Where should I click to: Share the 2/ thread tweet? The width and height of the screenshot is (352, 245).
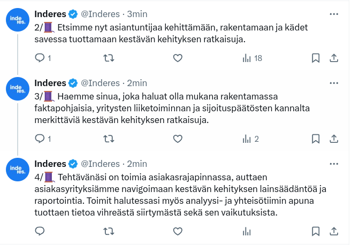(x=334, y=58)
